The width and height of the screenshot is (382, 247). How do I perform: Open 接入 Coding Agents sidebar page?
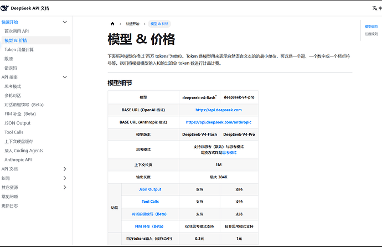point(24,151)
